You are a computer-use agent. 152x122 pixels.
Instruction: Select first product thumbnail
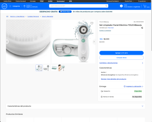click(39, 68)
